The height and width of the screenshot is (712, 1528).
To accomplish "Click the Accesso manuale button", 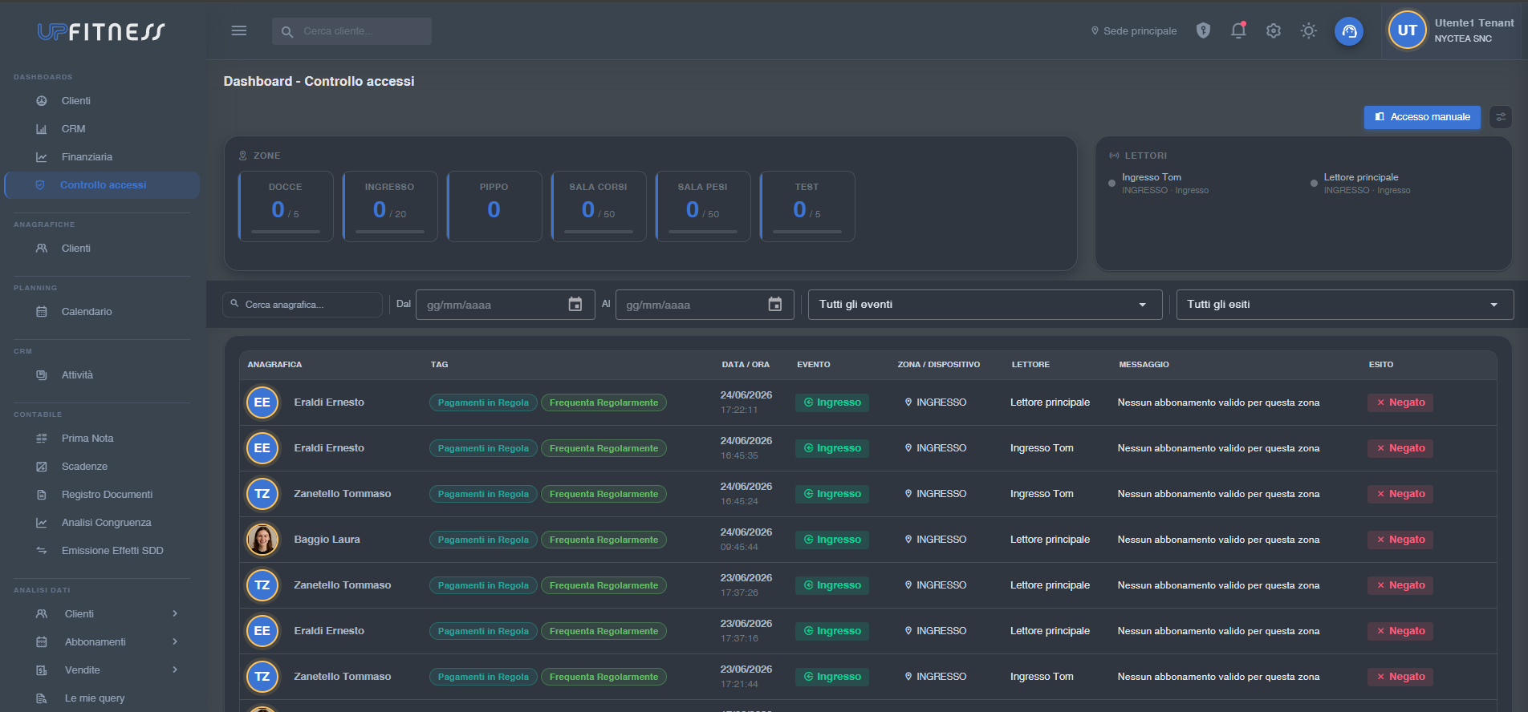I will (x=1422, y=117).
